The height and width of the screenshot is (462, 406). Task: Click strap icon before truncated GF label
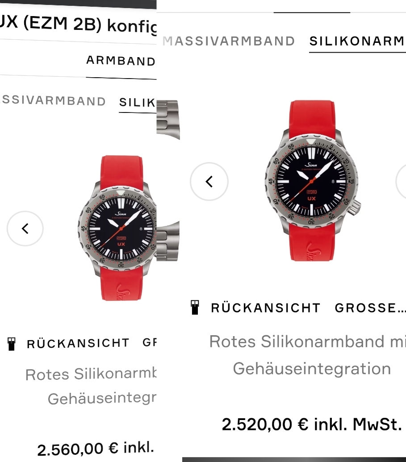click(12, 344)
